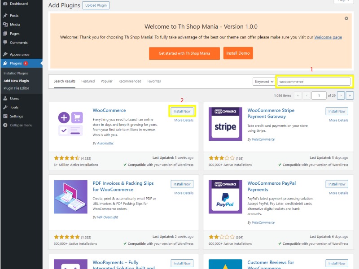The image size is (359, 269).
Task: Click the current page number field
Action: click(x=319, y=95)
